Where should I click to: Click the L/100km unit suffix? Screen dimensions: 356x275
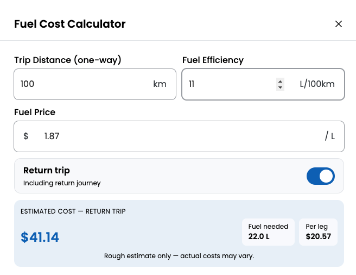[317, 84]
